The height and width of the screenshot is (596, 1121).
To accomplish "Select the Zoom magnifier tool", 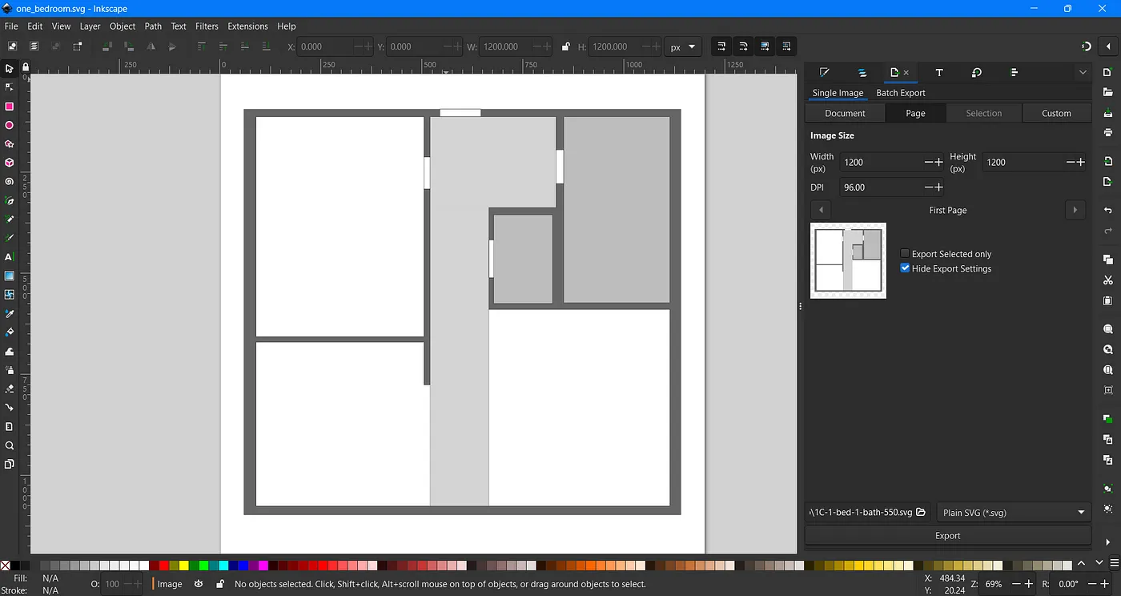I will tap(10, 445).
